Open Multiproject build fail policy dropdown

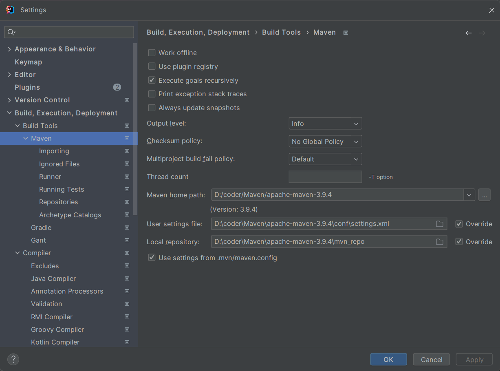tap(325, 159)
